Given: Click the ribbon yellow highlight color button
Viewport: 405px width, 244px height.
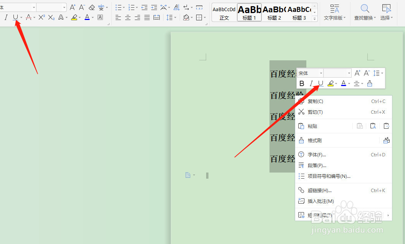Looking at the screenshot, I should coord(74,18).
